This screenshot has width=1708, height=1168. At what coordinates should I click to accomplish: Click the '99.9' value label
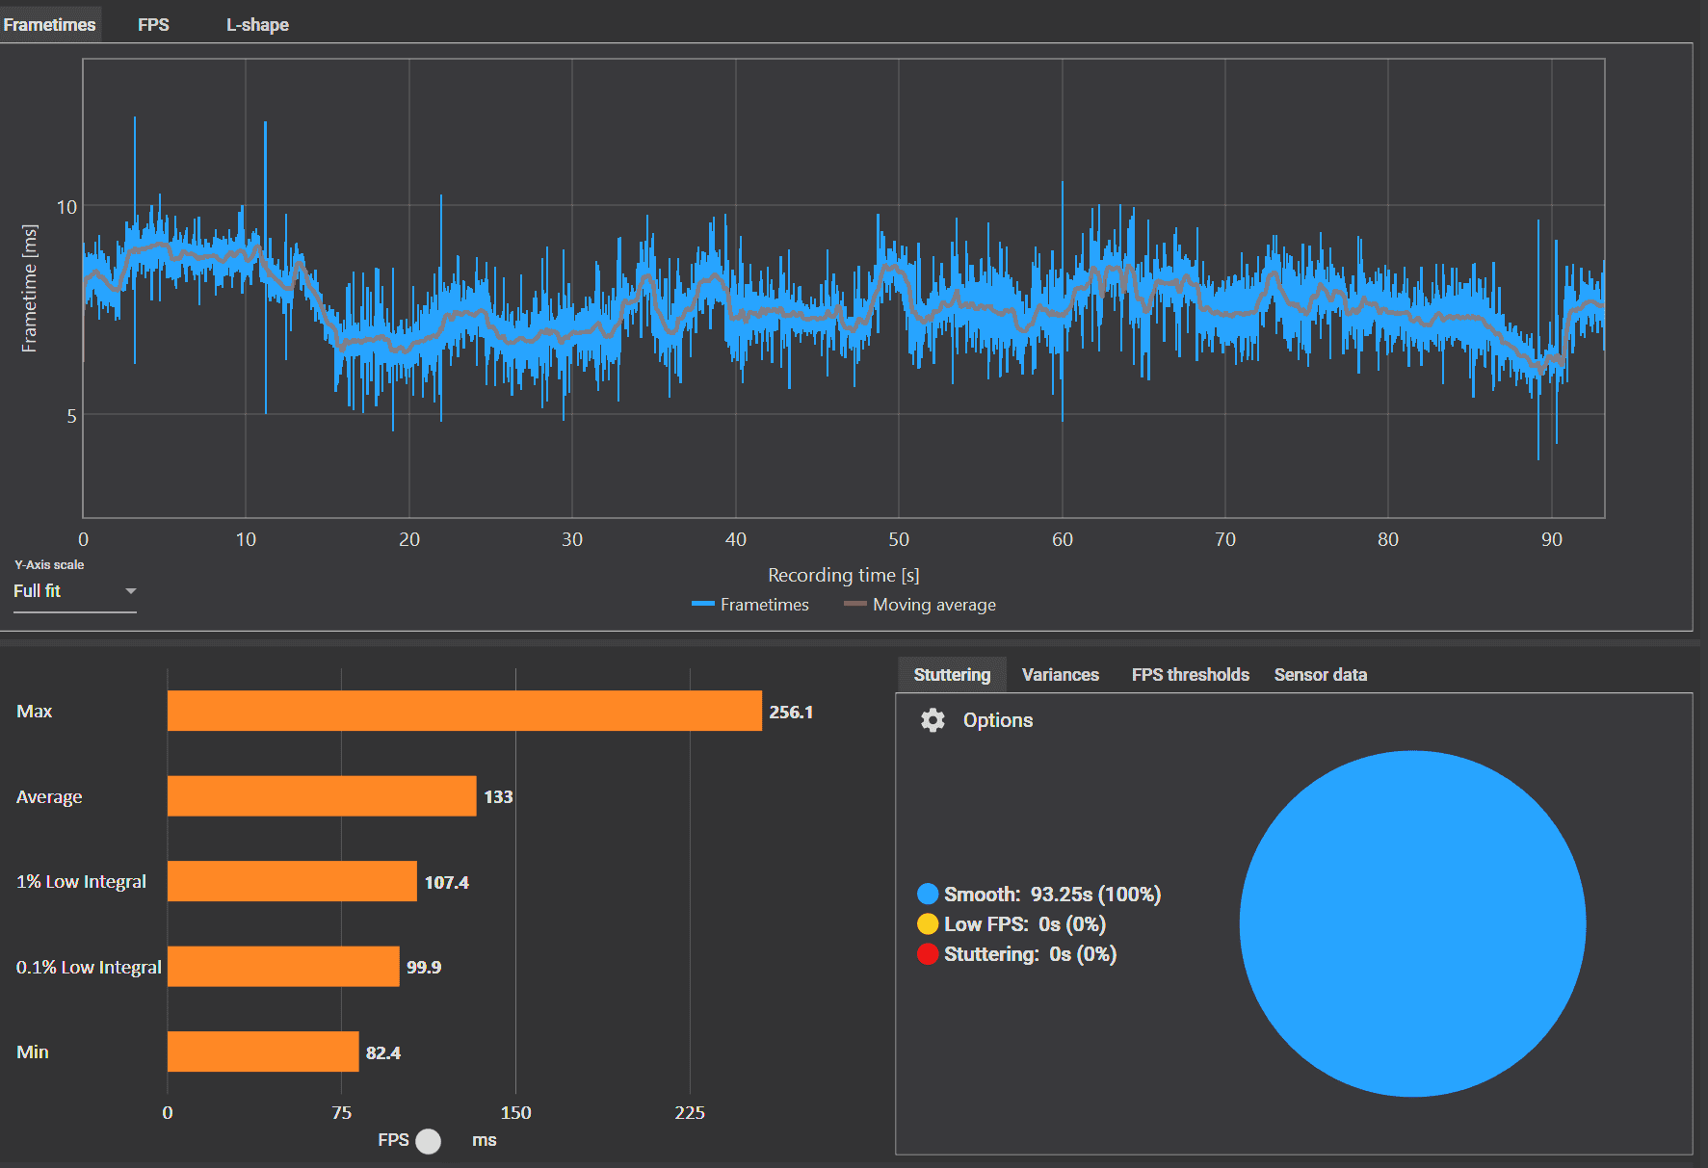(x=424, y=968)
